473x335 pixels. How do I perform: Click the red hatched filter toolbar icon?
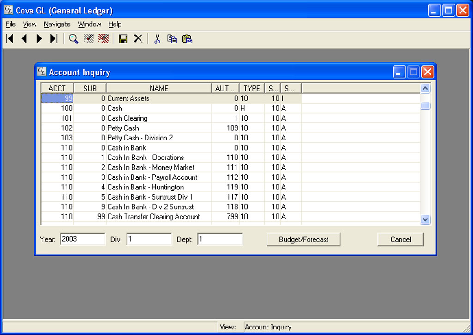[x=103, y=39]
